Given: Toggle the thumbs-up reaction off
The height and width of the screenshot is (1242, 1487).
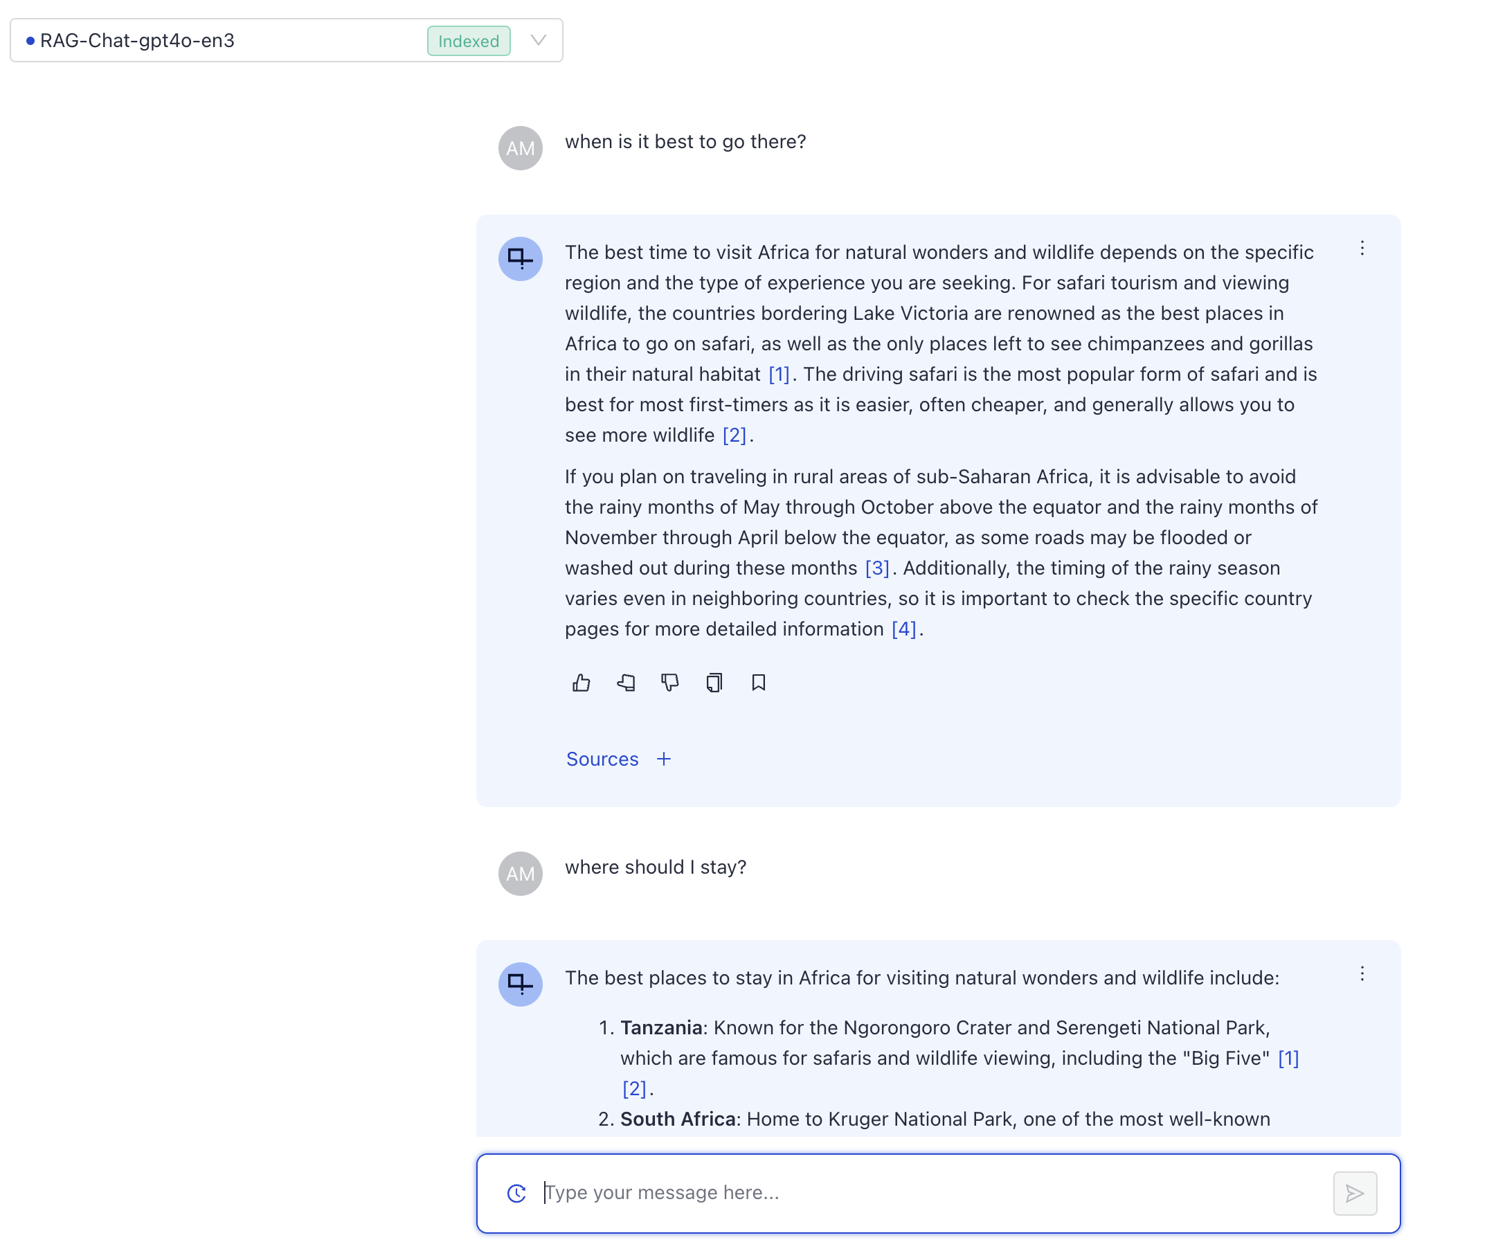Looking at the screenshot, I should (582, 682).
